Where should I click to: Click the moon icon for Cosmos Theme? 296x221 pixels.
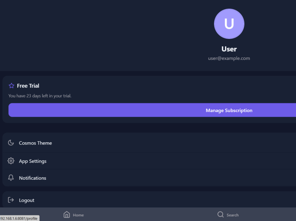coord(11,143)
